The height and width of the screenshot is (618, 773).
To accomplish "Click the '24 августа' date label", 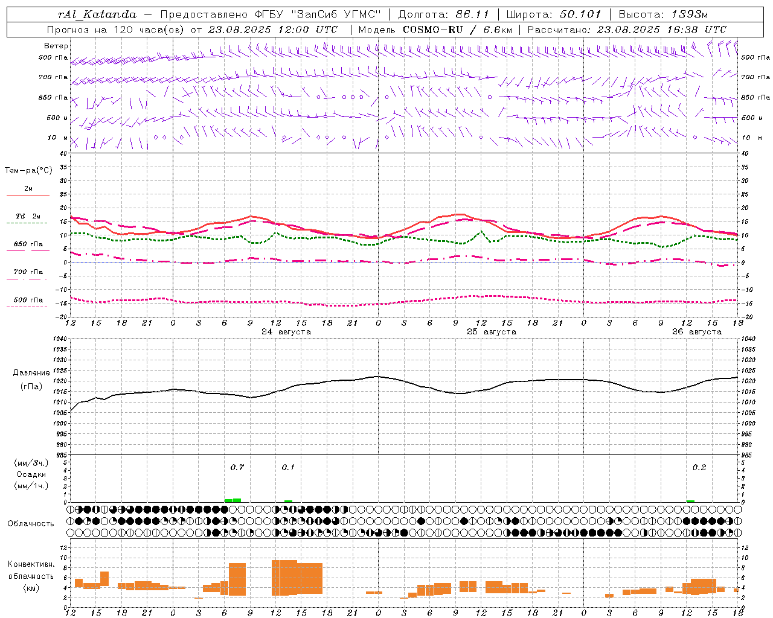I will pos(286,332).
